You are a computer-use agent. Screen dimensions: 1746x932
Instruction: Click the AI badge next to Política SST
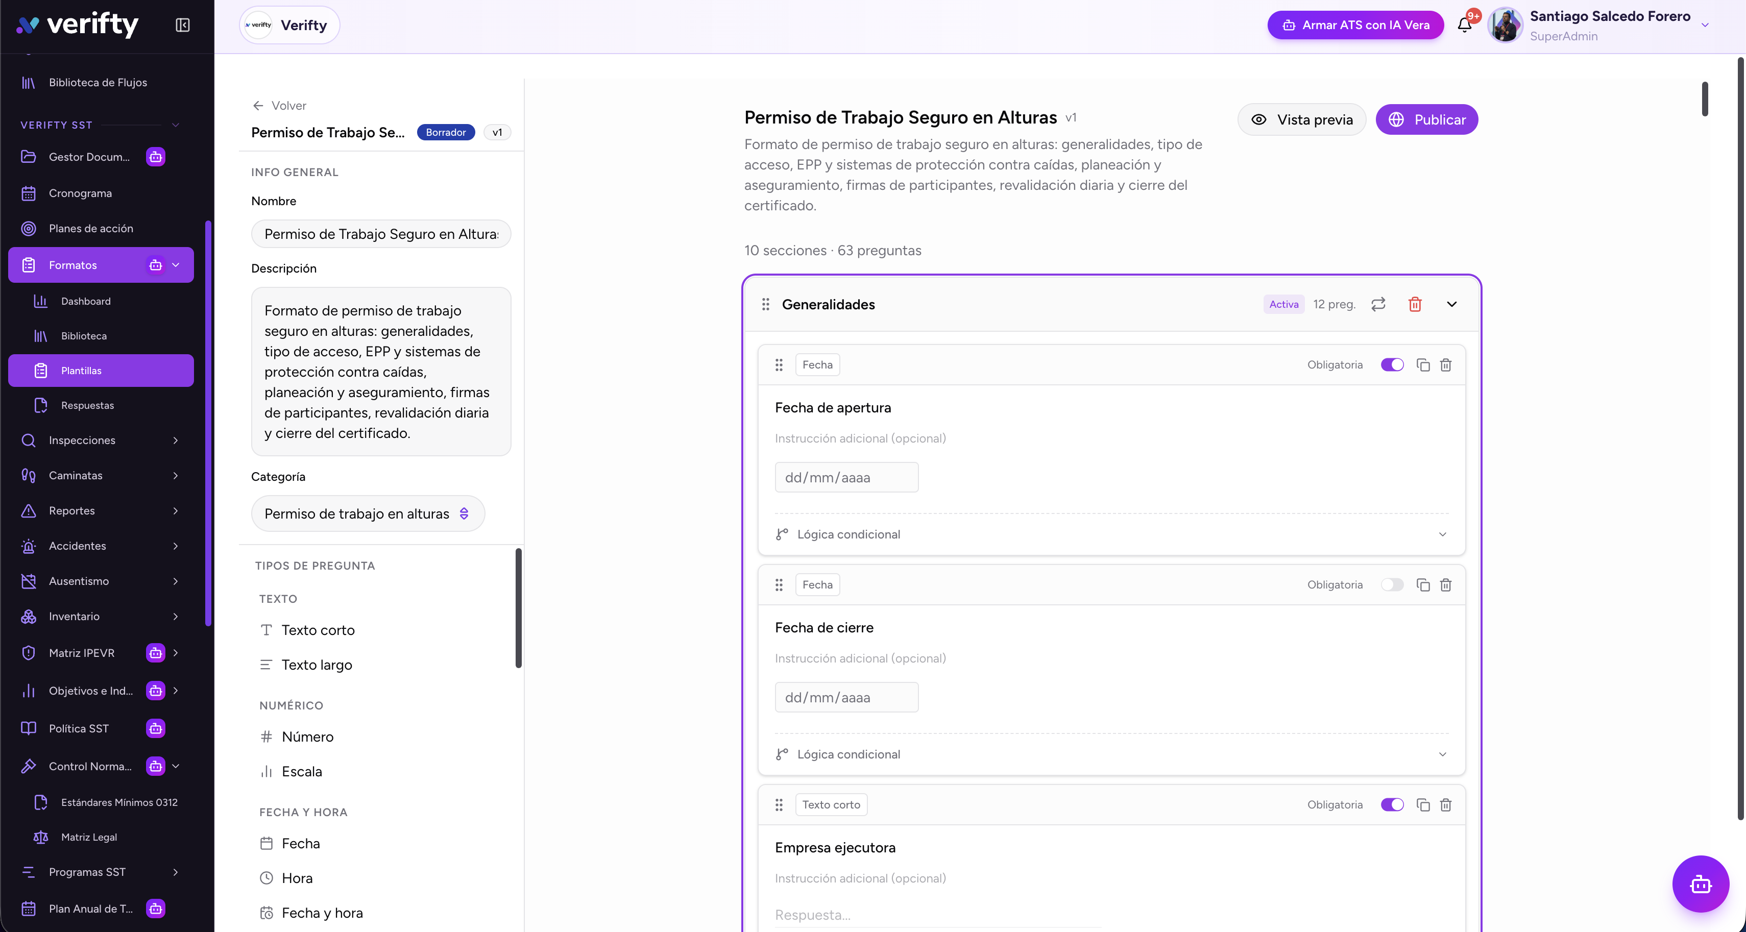click(155, 729)
